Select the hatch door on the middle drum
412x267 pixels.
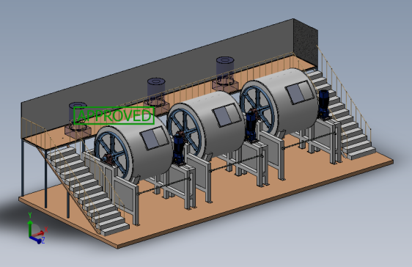227,115
